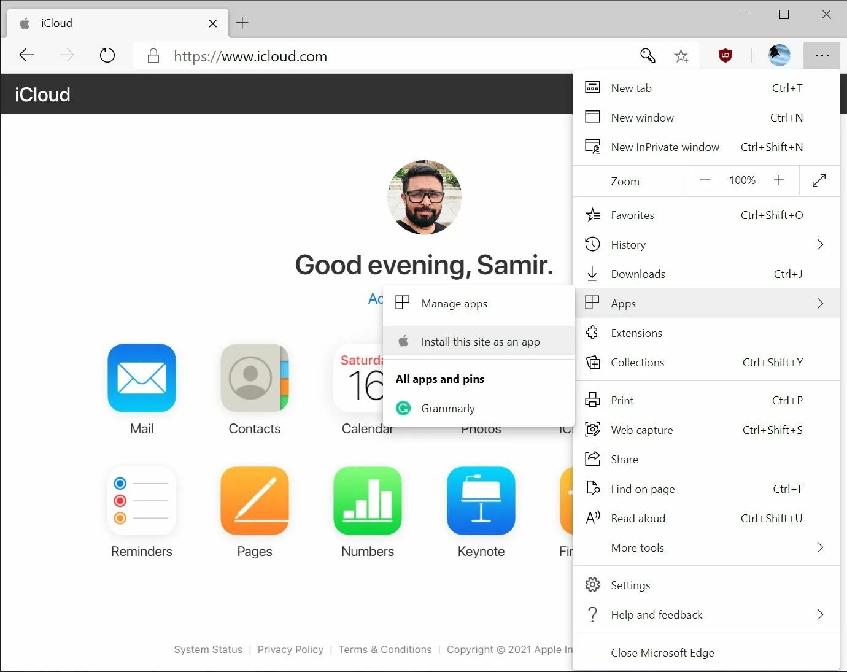Open Settings from the Edge menu
The image size is (847, 672).
pos(706,585)
